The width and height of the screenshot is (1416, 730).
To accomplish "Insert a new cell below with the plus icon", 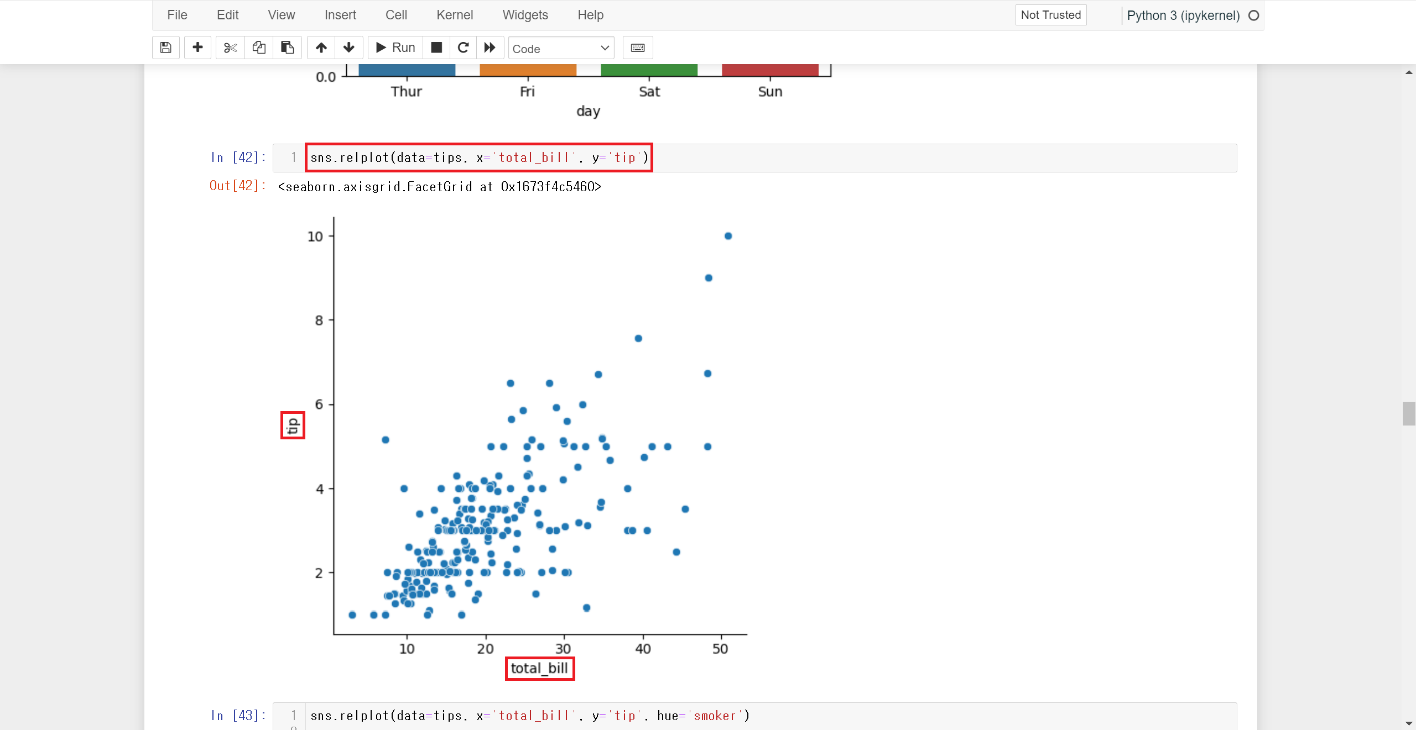I will 197,48.
